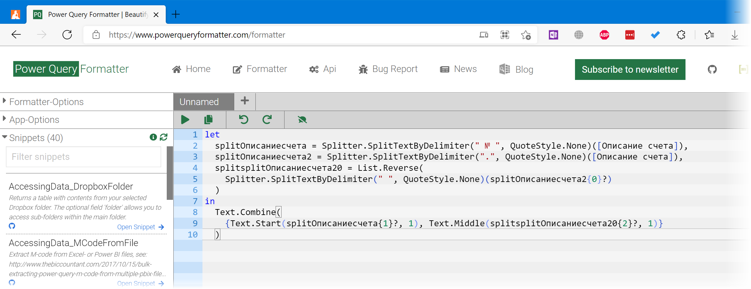The width and height of the screenshot is (751, 289).
Task: Focus the Filter snippets input field
Action: point(83,157)
